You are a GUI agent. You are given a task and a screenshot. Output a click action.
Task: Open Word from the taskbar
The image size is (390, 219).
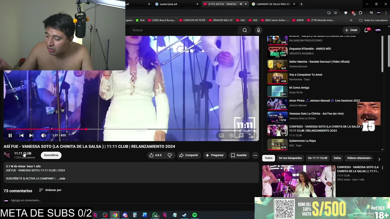145,215
